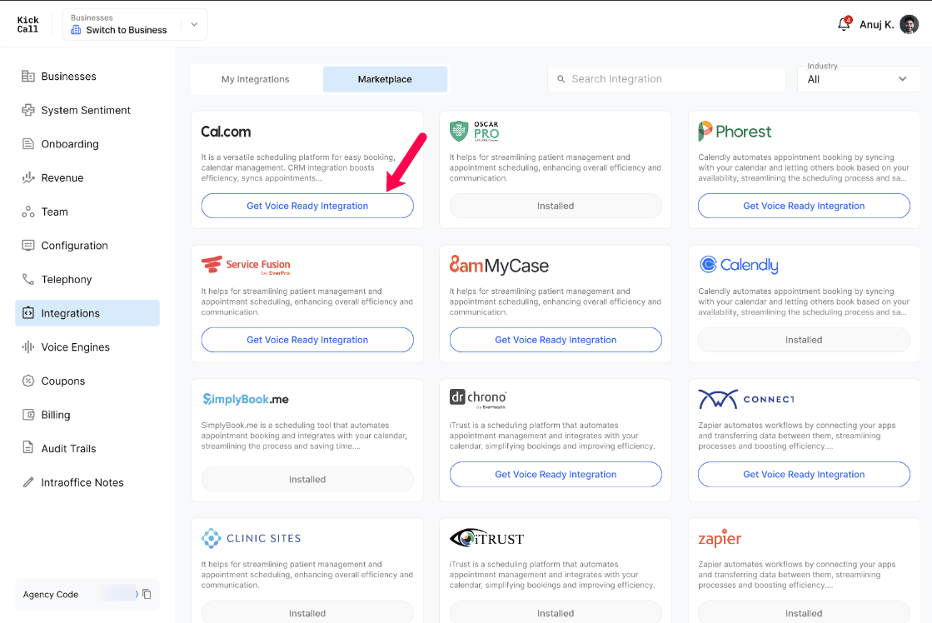Click Installed button on Zapier card
Image resolution: width=932 pixels, height=623 pixels.
pyautogui.click(x=804, y=612)
